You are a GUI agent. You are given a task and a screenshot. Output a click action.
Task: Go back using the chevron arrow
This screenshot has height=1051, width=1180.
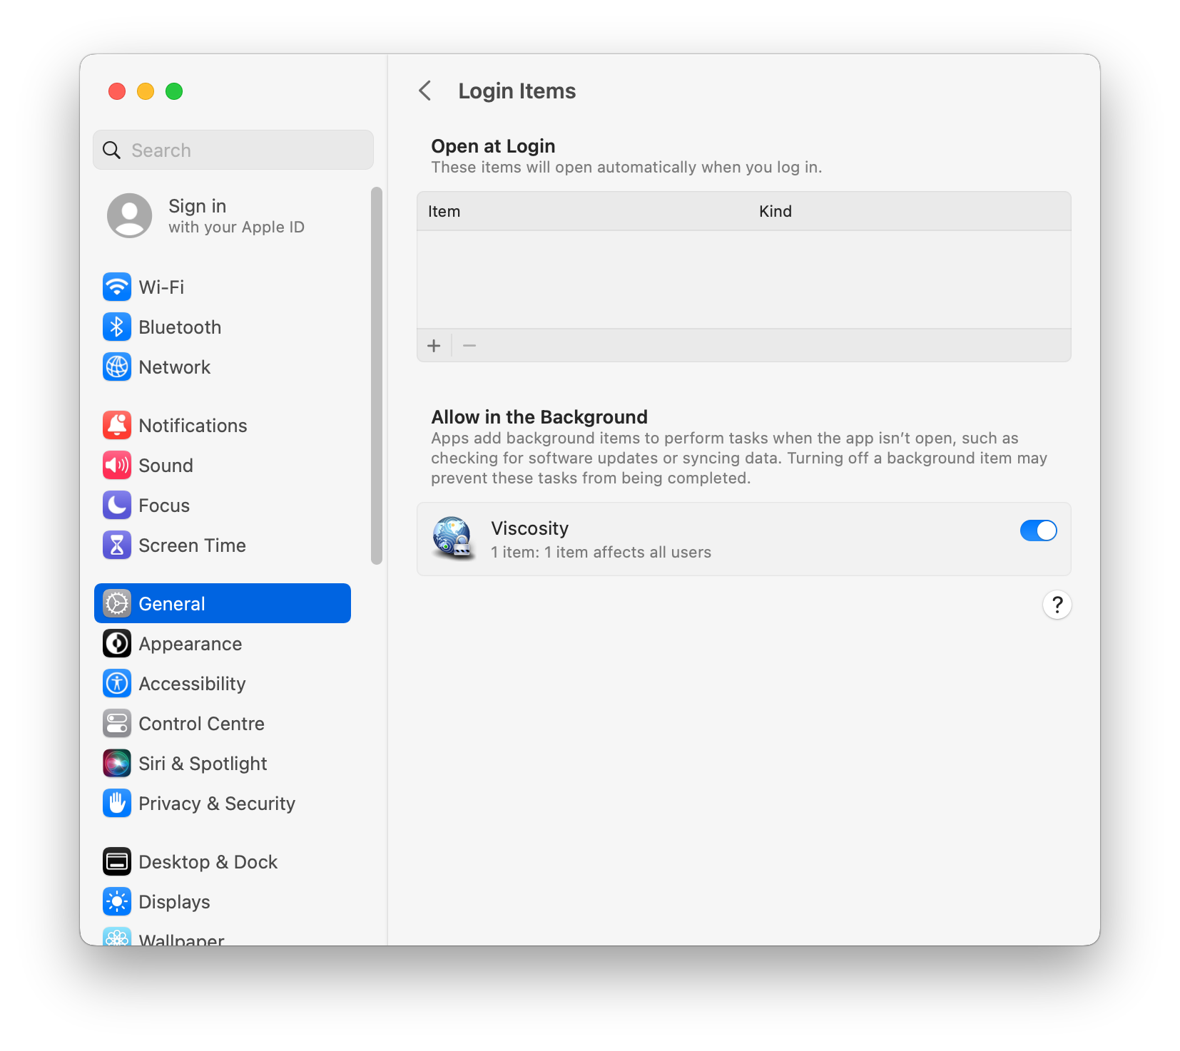pyautogui.click(x=425, y=91)
